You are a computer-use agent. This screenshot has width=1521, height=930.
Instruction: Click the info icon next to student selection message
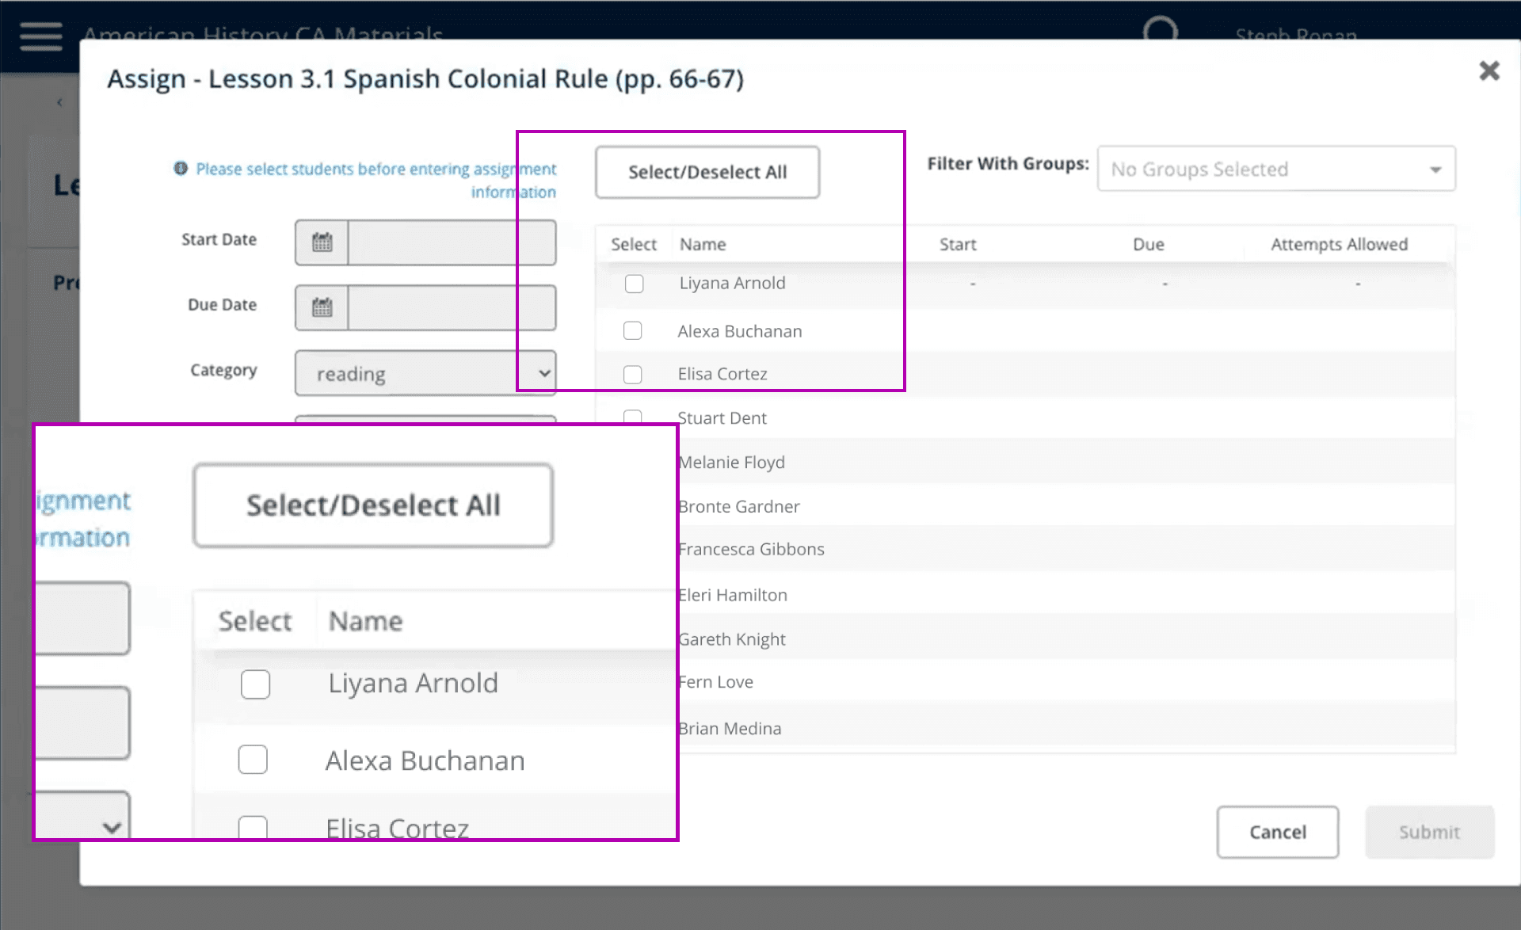click(x=181, y=168)
